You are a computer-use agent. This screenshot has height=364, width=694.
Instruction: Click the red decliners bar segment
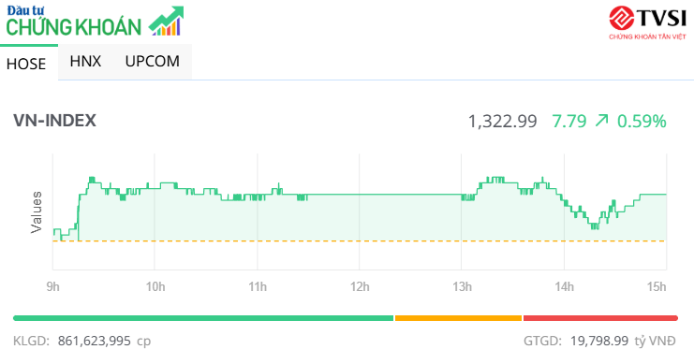tap(600, 318)
